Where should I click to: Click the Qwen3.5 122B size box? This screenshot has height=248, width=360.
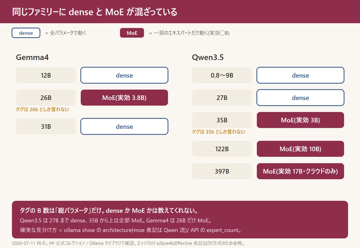[x=222, y=149]
